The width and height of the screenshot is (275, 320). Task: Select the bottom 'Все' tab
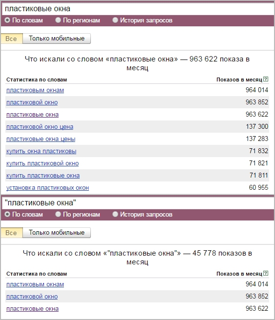point(12,233)
